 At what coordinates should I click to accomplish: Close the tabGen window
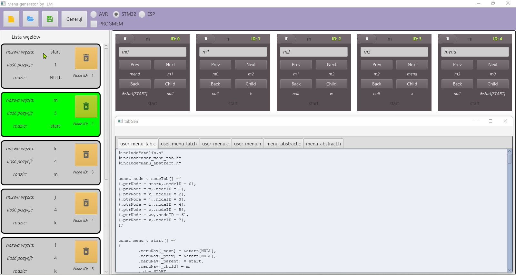505,121
